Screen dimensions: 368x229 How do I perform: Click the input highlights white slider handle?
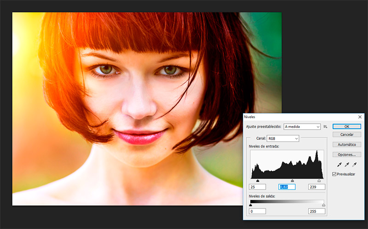click(319, 181)
